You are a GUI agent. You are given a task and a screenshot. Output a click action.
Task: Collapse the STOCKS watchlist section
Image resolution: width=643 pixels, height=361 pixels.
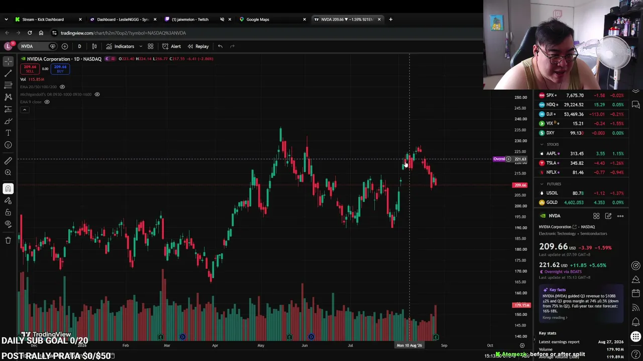[x=542, y=144]
